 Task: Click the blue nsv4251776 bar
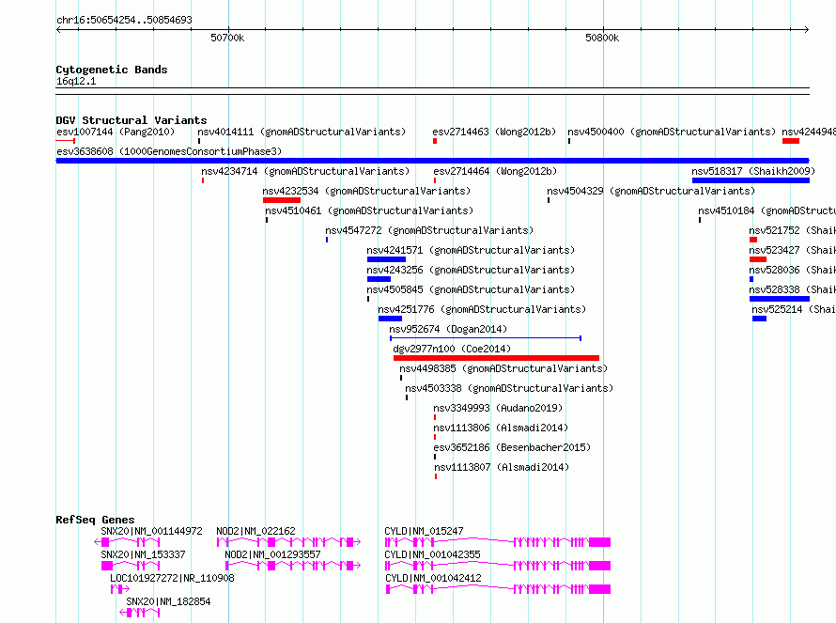pos(390,319)
